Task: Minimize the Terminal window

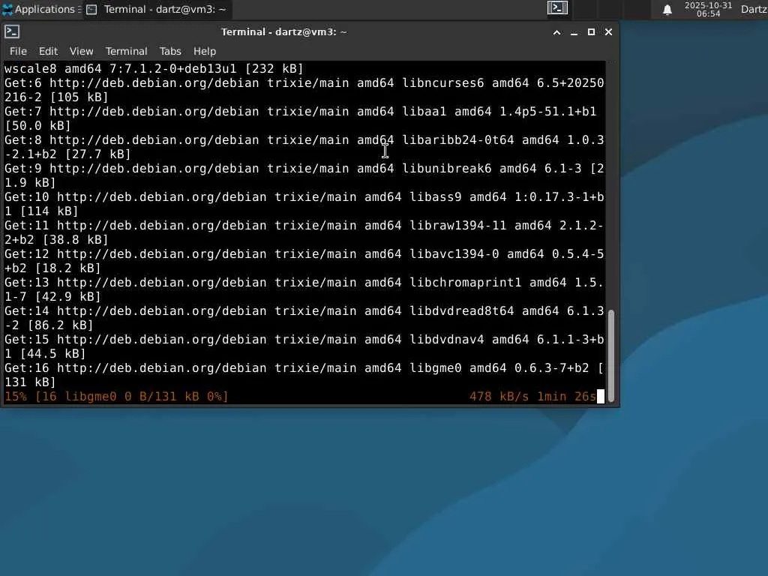Action: 574,32
